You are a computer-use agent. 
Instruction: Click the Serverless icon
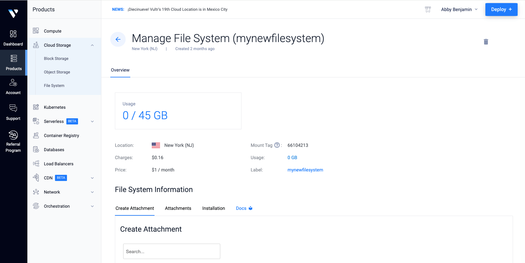click(x=36, y=121)
